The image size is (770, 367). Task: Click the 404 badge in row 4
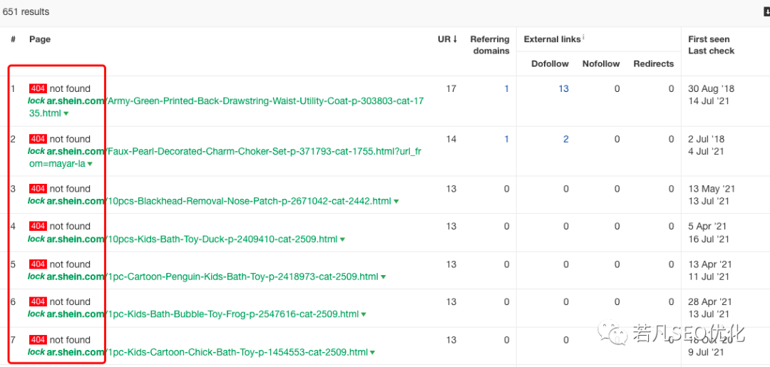pyautogui.click(x=38, y=227)
